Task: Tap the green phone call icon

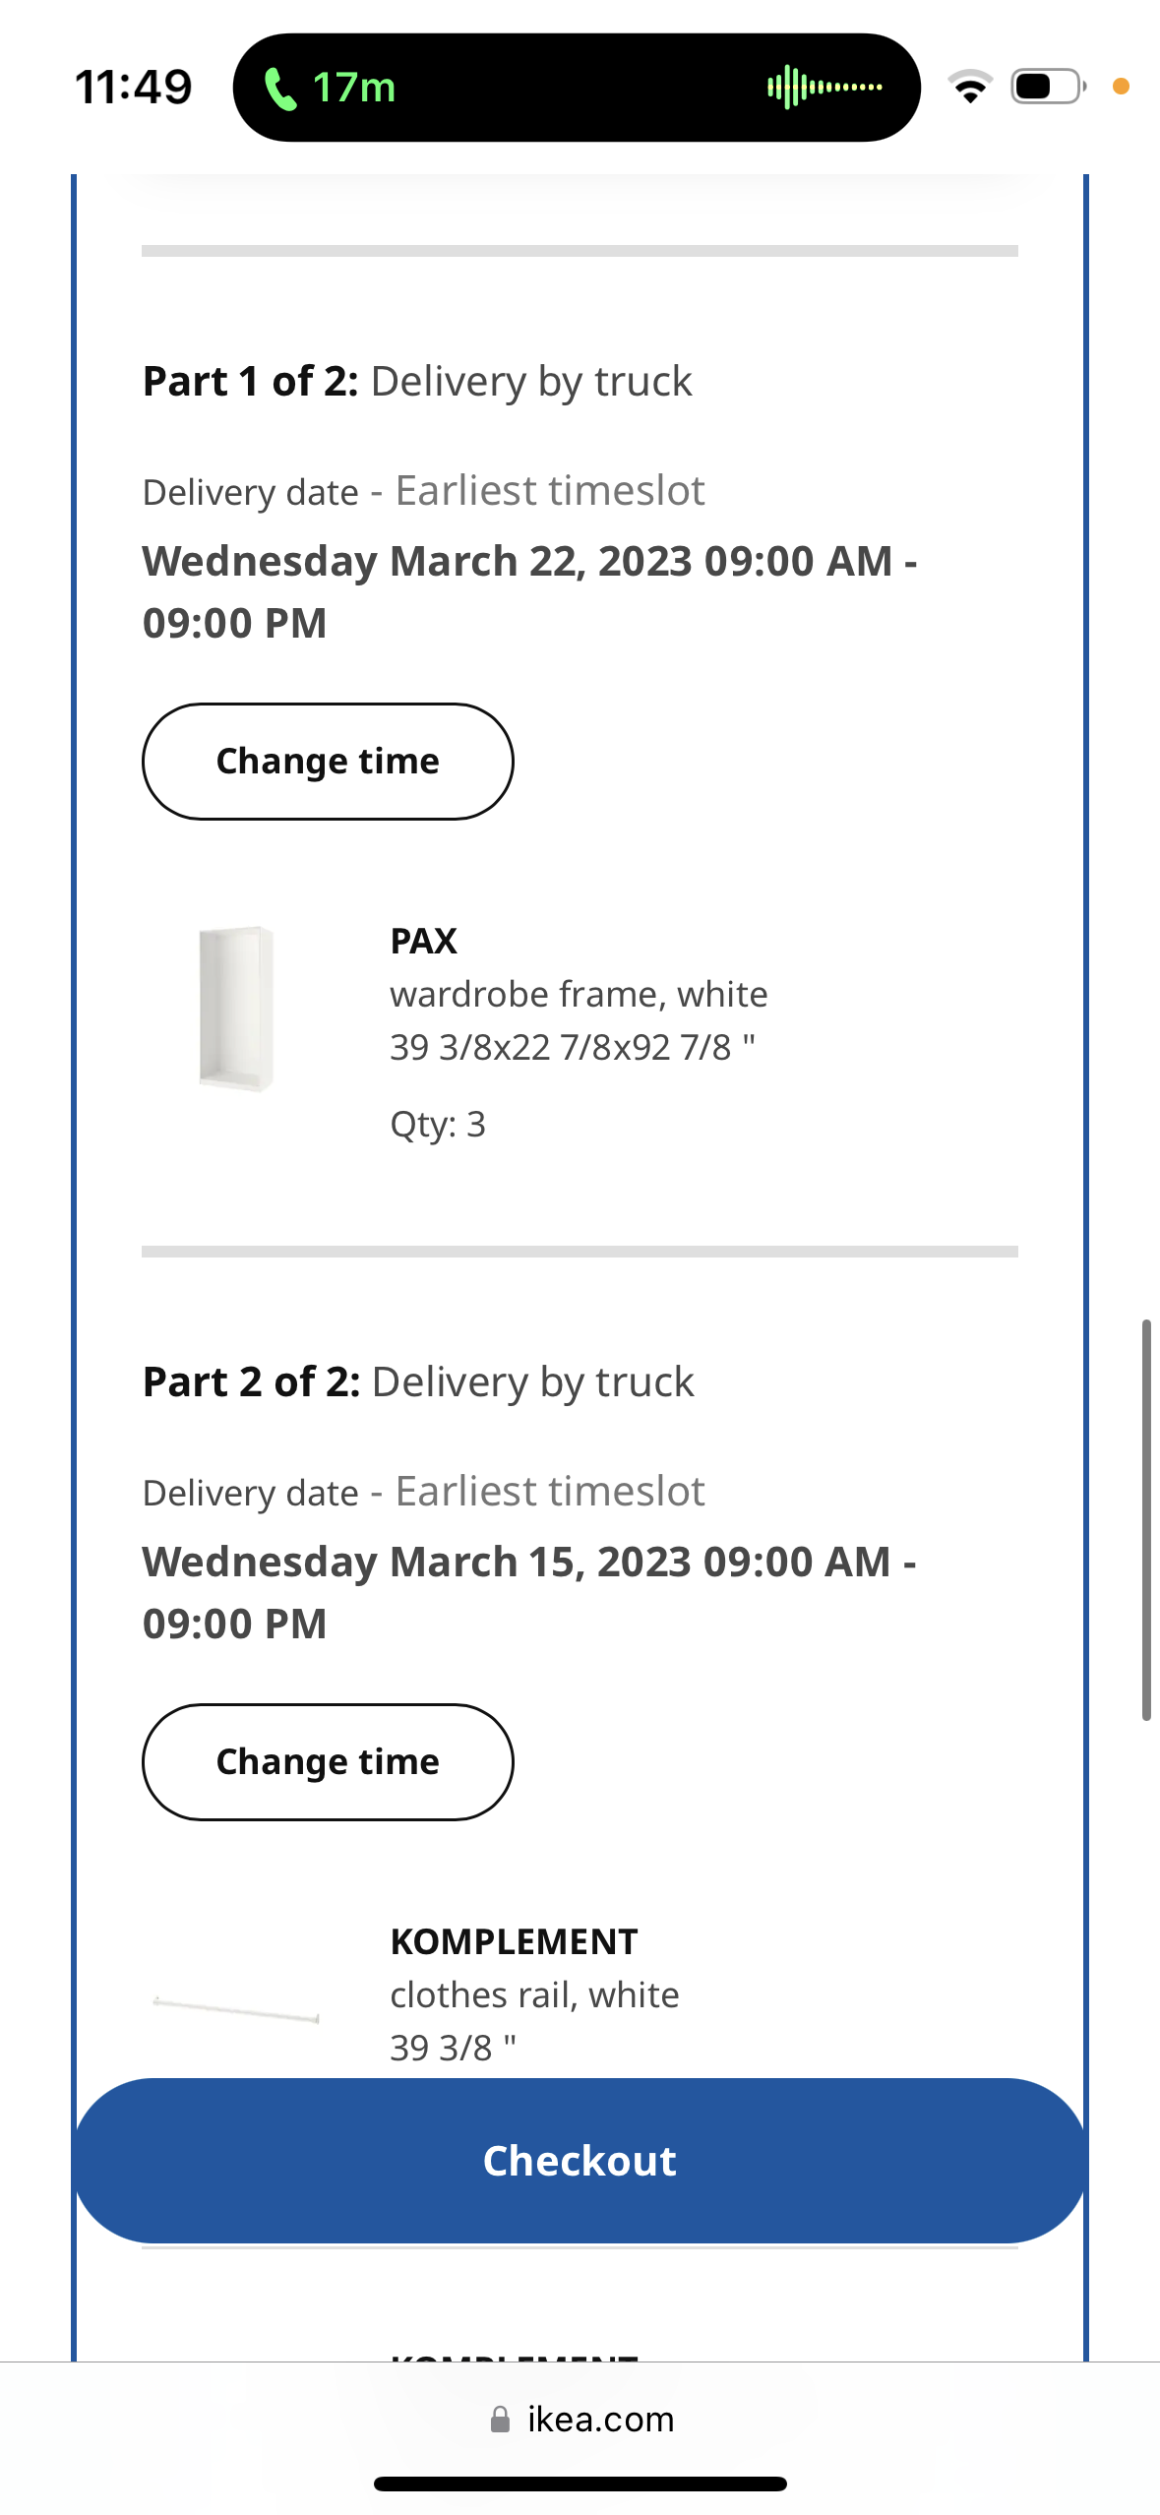Action: click(x=281, y=89)
